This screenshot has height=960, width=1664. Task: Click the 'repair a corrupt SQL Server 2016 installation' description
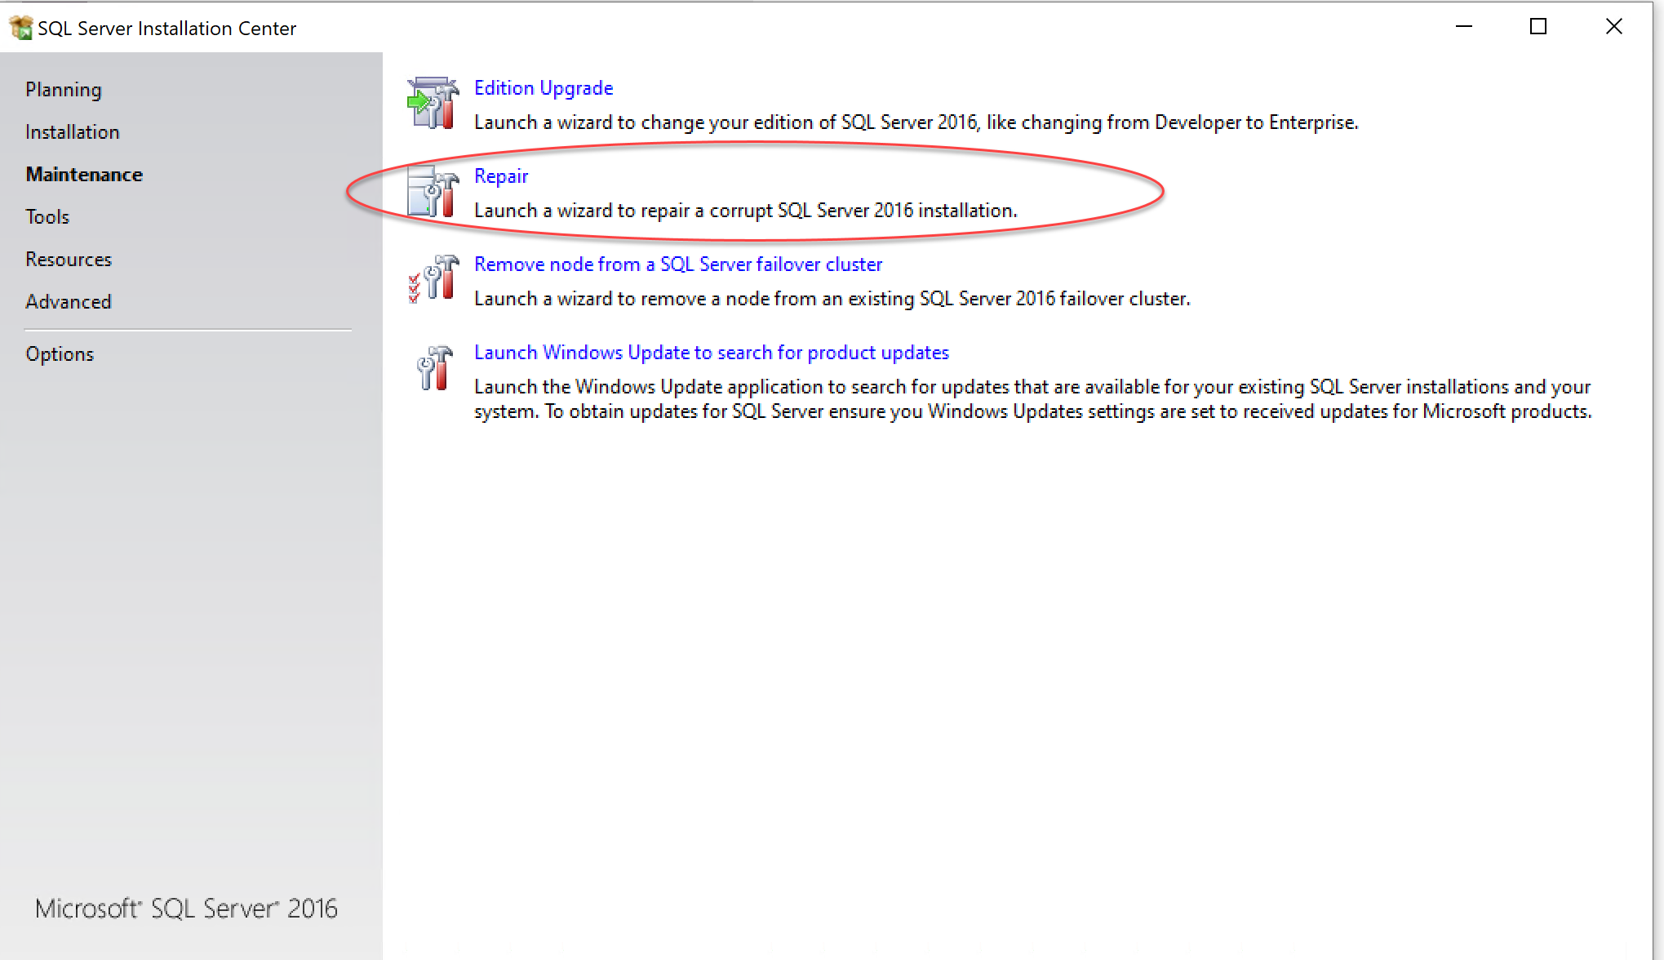click(x=746, y=210)
